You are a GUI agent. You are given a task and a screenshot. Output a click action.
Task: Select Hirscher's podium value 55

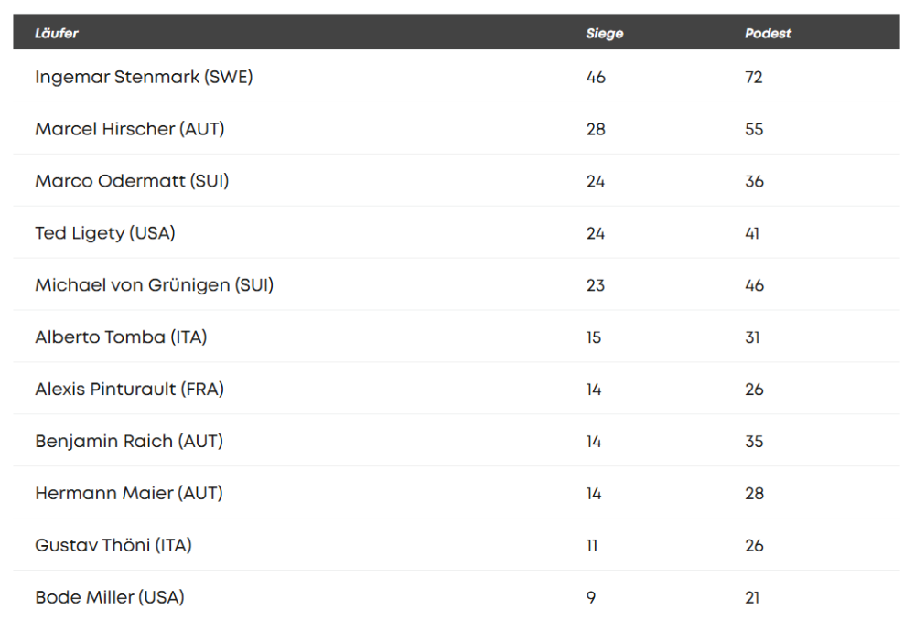[x=754, y=130]
